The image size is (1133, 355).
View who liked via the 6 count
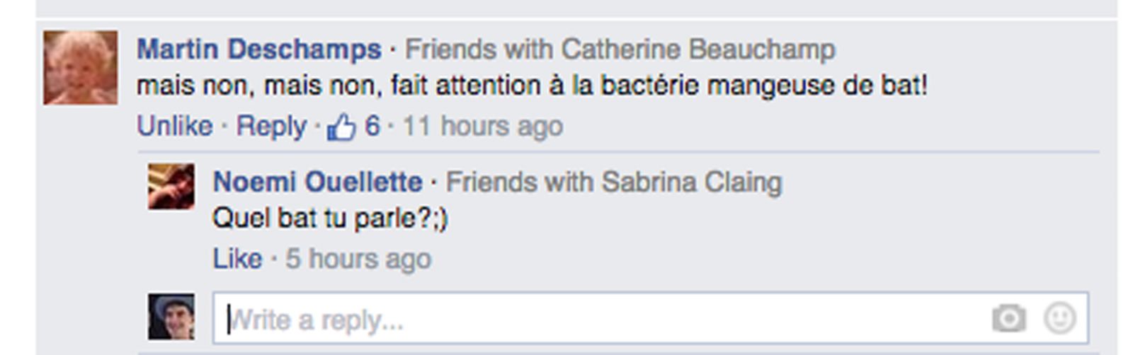pos(372,127)
